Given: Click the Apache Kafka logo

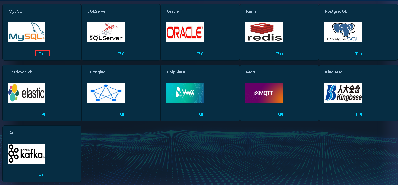Looking at the screenshot, I should click(27, 154).
